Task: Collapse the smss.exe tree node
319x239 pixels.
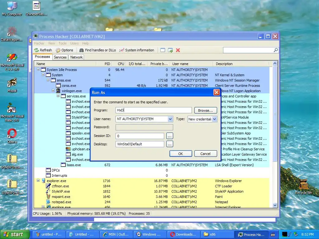Action: [x=48, y=80]
